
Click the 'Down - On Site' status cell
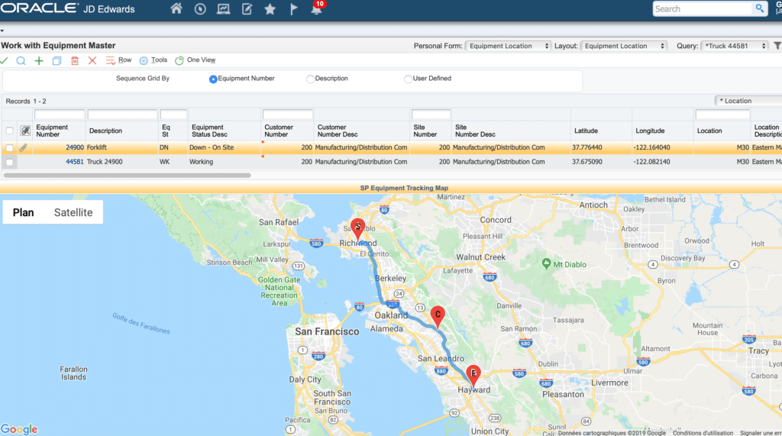point(212,147)
